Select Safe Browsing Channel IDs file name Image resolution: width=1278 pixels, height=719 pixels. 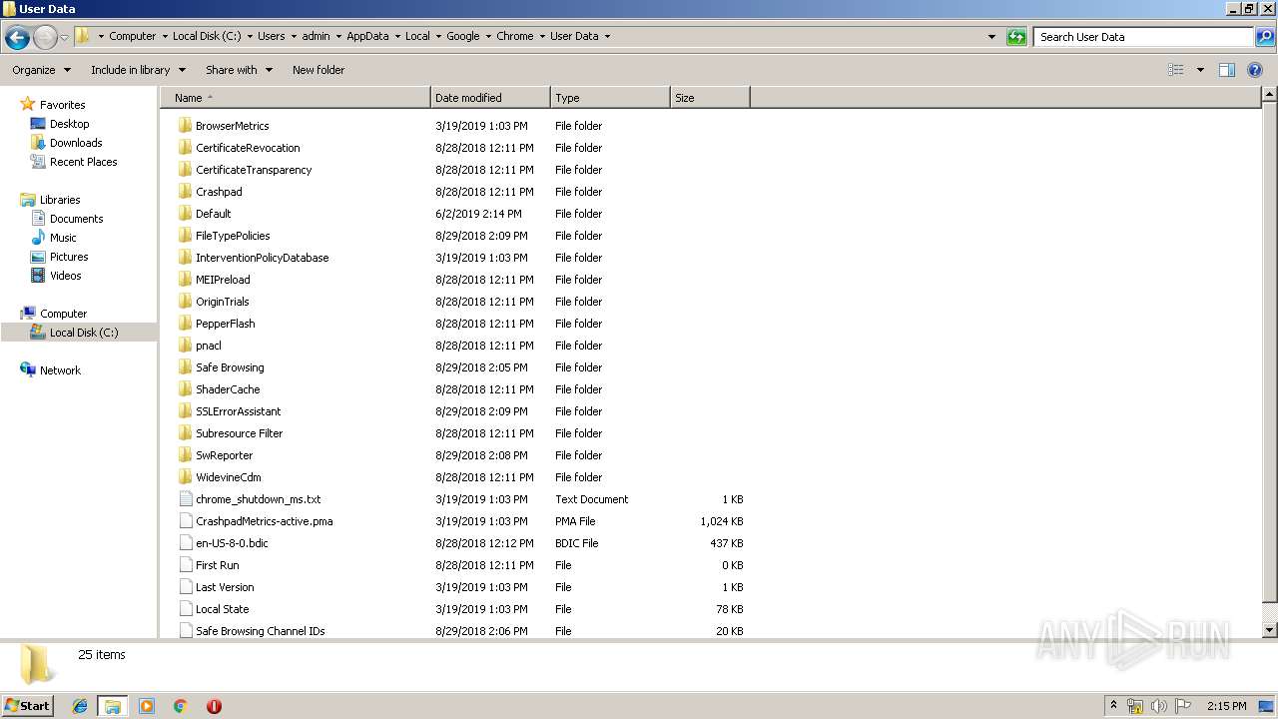(x=260, y=631)
